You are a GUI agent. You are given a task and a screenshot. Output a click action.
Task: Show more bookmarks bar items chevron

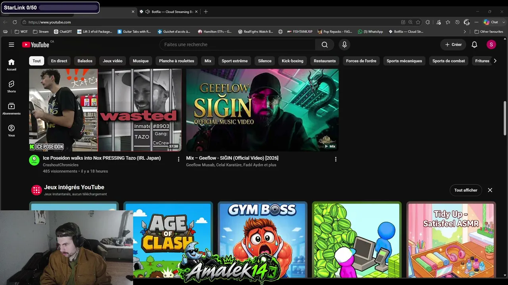coord(465,32)
